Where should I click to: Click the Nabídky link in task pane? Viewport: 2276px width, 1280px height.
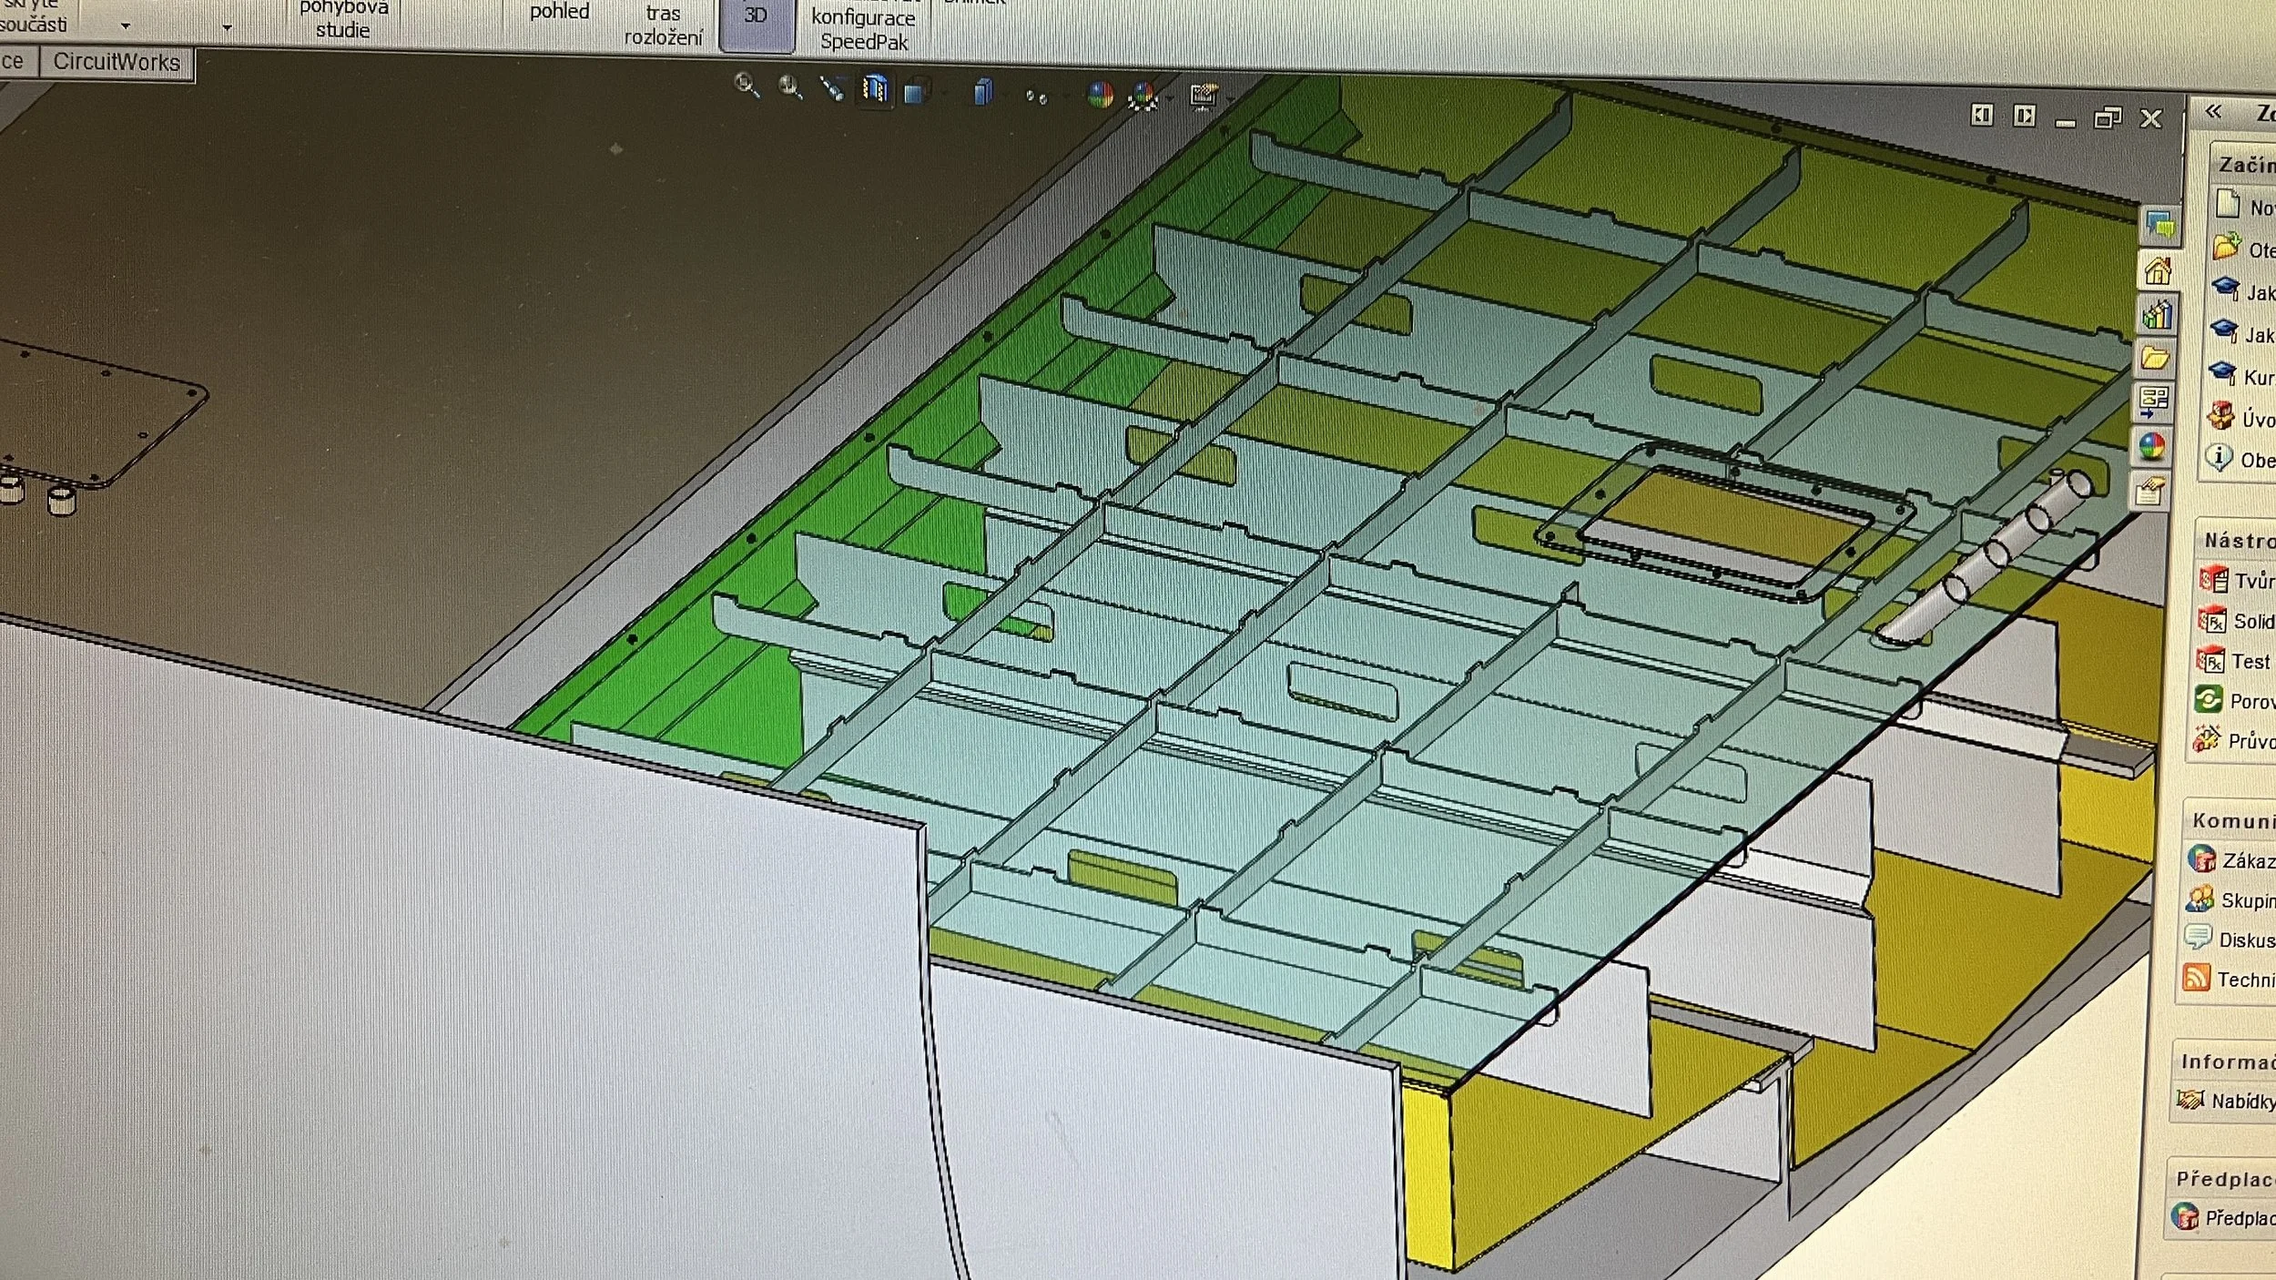tap(2242, 1102)
